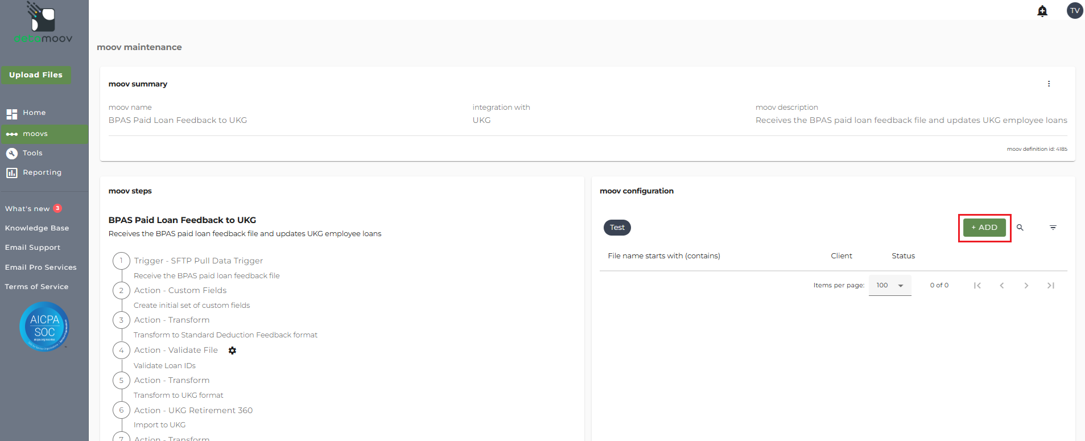Sort by Client column header
Screen dimensions: 1085x441
coord(841,256)
